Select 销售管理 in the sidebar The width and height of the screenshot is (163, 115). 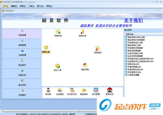tap(22, 44)
